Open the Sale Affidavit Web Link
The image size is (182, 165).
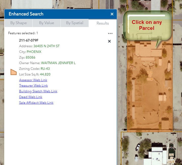click(36, 103)
